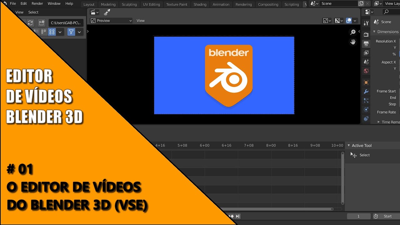Viewport: 400px width, 225px height.
Task: Open the Render properties tab
Action: 366,35
